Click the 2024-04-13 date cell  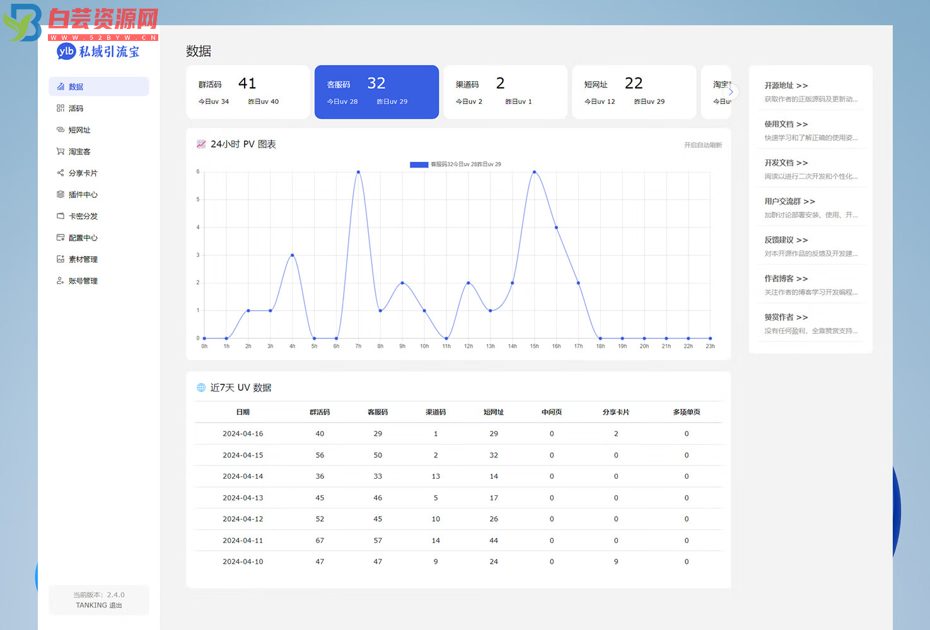(243, 498)
